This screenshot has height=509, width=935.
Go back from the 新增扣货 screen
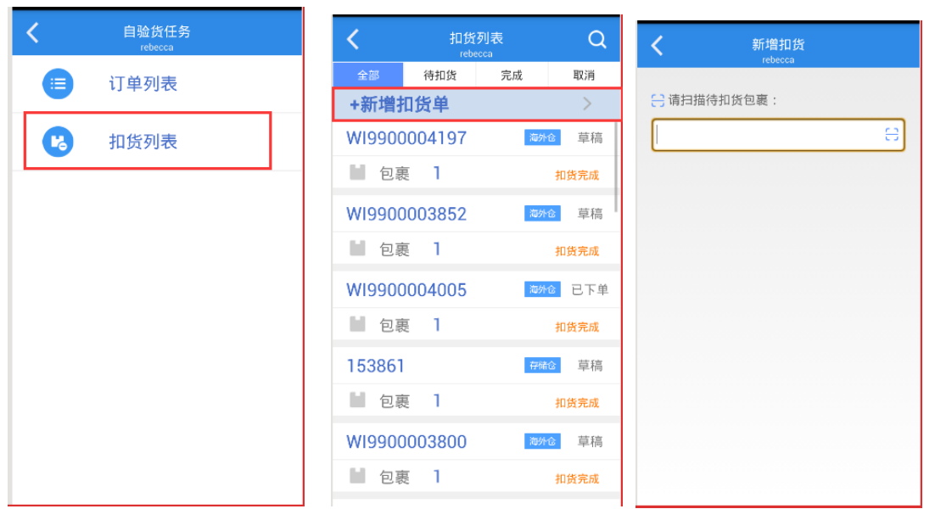(657, 45)
